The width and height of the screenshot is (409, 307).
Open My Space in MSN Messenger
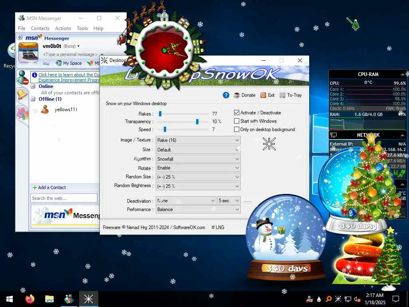pos(69,63)
